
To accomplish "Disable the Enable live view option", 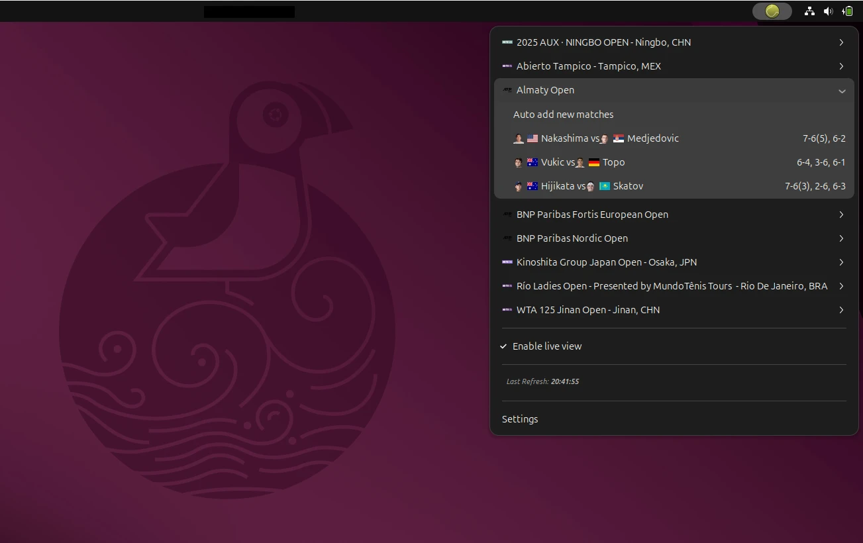I will [x=547, y=346].
